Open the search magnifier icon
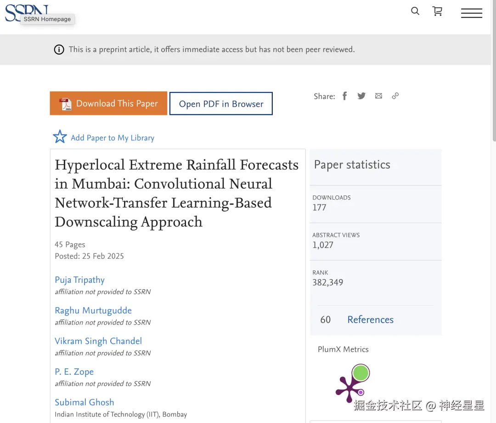Viewport: 496px width, 423px height. 415,11
